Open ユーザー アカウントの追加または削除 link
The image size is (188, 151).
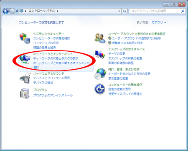(x=136, y=38)
